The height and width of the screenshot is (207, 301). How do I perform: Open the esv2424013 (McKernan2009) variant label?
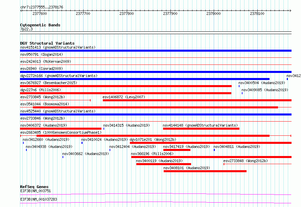point(46,61)
